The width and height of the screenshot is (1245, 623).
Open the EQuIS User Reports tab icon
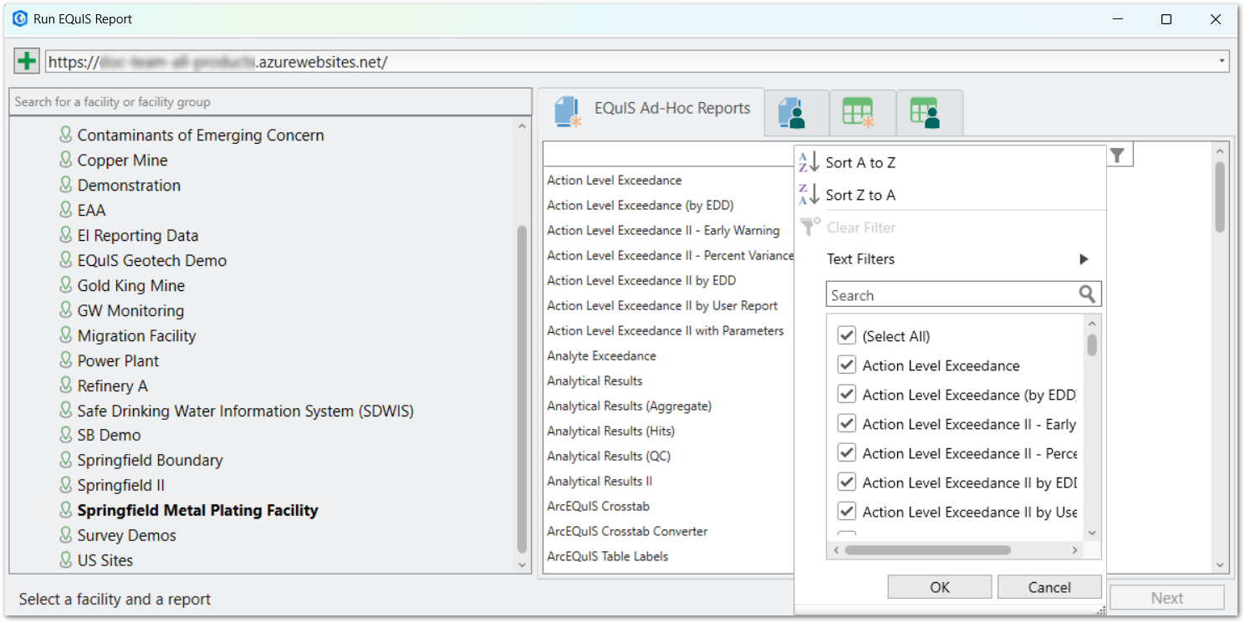795,112
